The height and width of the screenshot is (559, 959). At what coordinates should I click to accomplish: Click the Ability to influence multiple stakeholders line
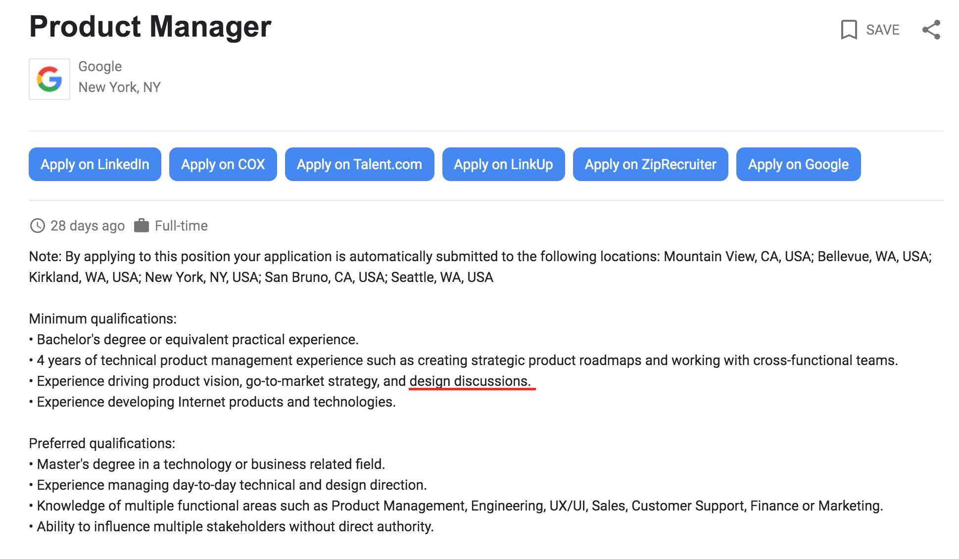coord(232,526)
